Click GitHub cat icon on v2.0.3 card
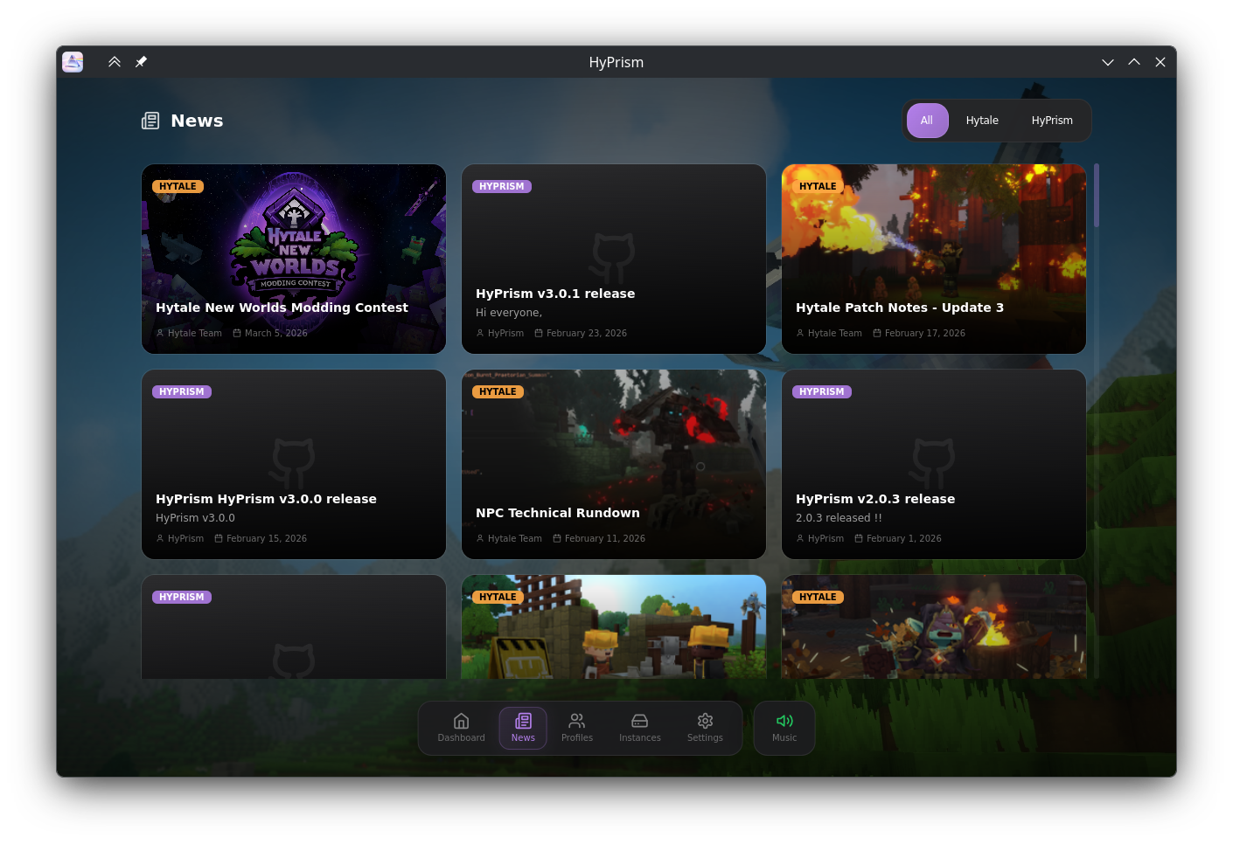1233x844 pixels. [933, 463]
